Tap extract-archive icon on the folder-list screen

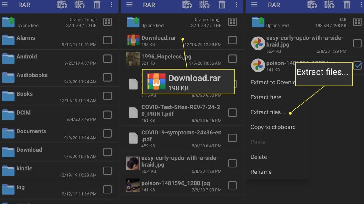pyautogui.click(x=79, y=5)
